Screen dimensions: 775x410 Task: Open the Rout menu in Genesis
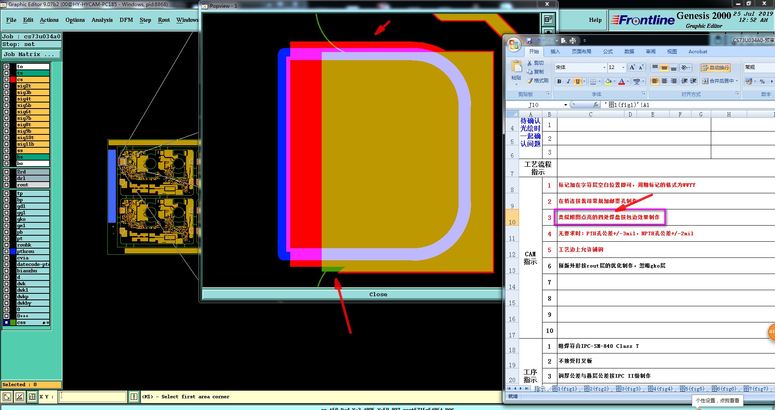[164, 20]
